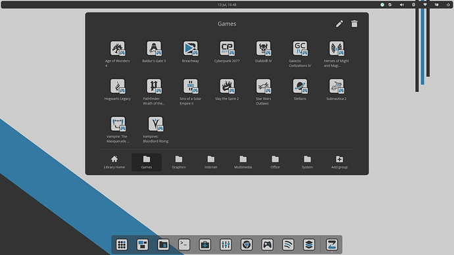The image size is (454, 255).
Task: Click Add group button
Action: [340, 162]
